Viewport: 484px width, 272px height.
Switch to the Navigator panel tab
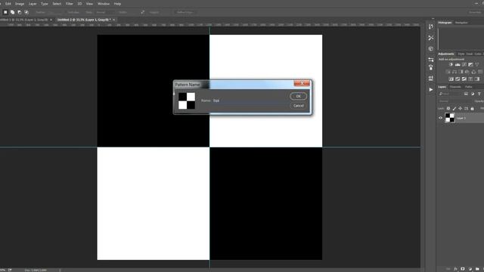point(461,23)
